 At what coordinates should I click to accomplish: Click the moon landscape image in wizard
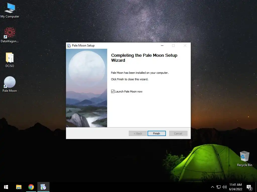[87, 88]
